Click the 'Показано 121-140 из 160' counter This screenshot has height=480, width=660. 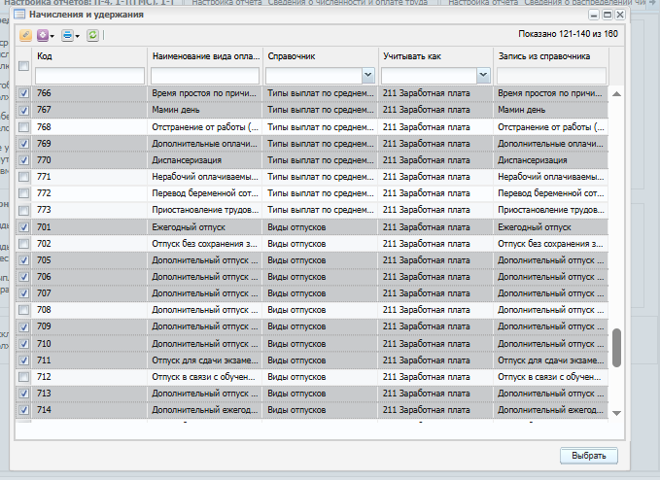coord(568,34)
